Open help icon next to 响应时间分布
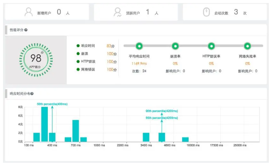This screenshot has height=164, width=271. (32, 94)
